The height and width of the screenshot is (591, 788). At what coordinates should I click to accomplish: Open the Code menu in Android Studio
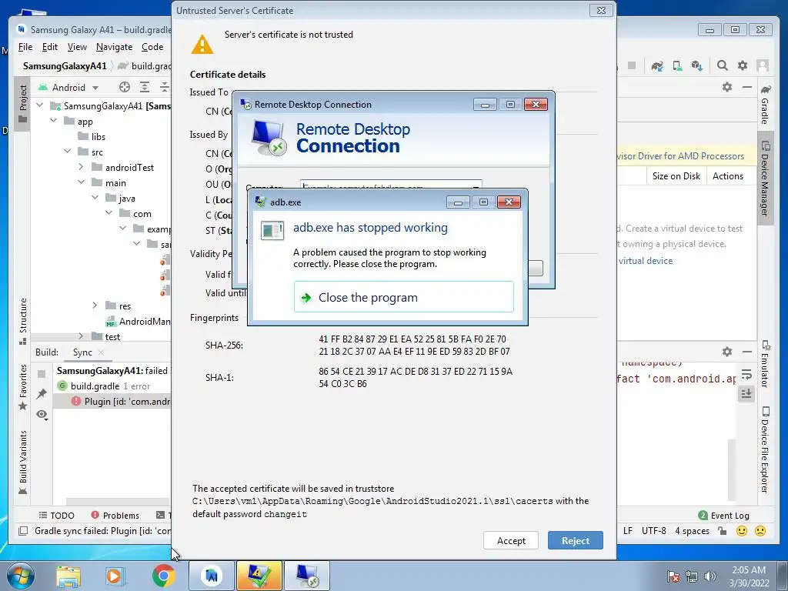152,47
